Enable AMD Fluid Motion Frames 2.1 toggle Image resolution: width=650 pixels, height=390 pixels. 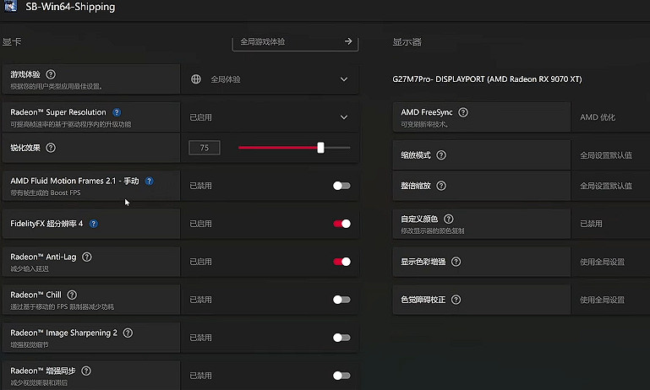pyautogui.click(x=341, y=186)
